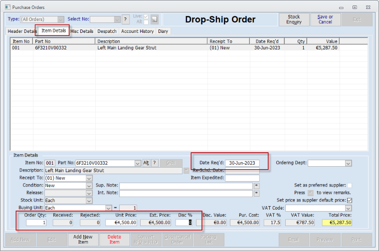Click the Sup. Note text field

(x=186, y=186)
